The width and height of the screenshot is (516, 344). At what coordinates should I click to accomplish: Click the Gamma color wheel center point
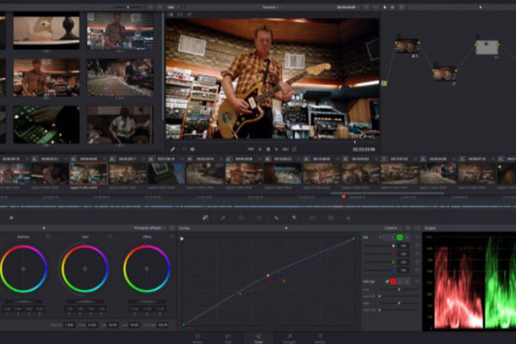pyautogui.click(x=23, y=269)
